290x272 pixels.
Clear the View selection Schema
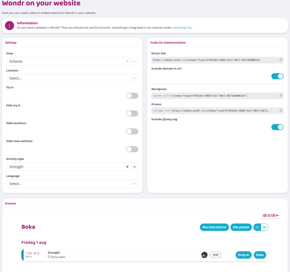point(127,61)
